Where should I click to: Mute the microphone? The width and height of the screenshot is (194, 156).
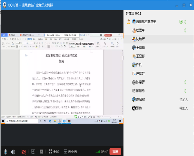click(5, 152)
